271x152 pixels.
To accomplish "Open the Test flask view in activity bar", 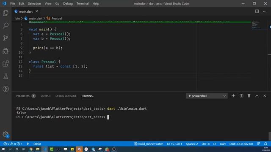I will (6, 76).
